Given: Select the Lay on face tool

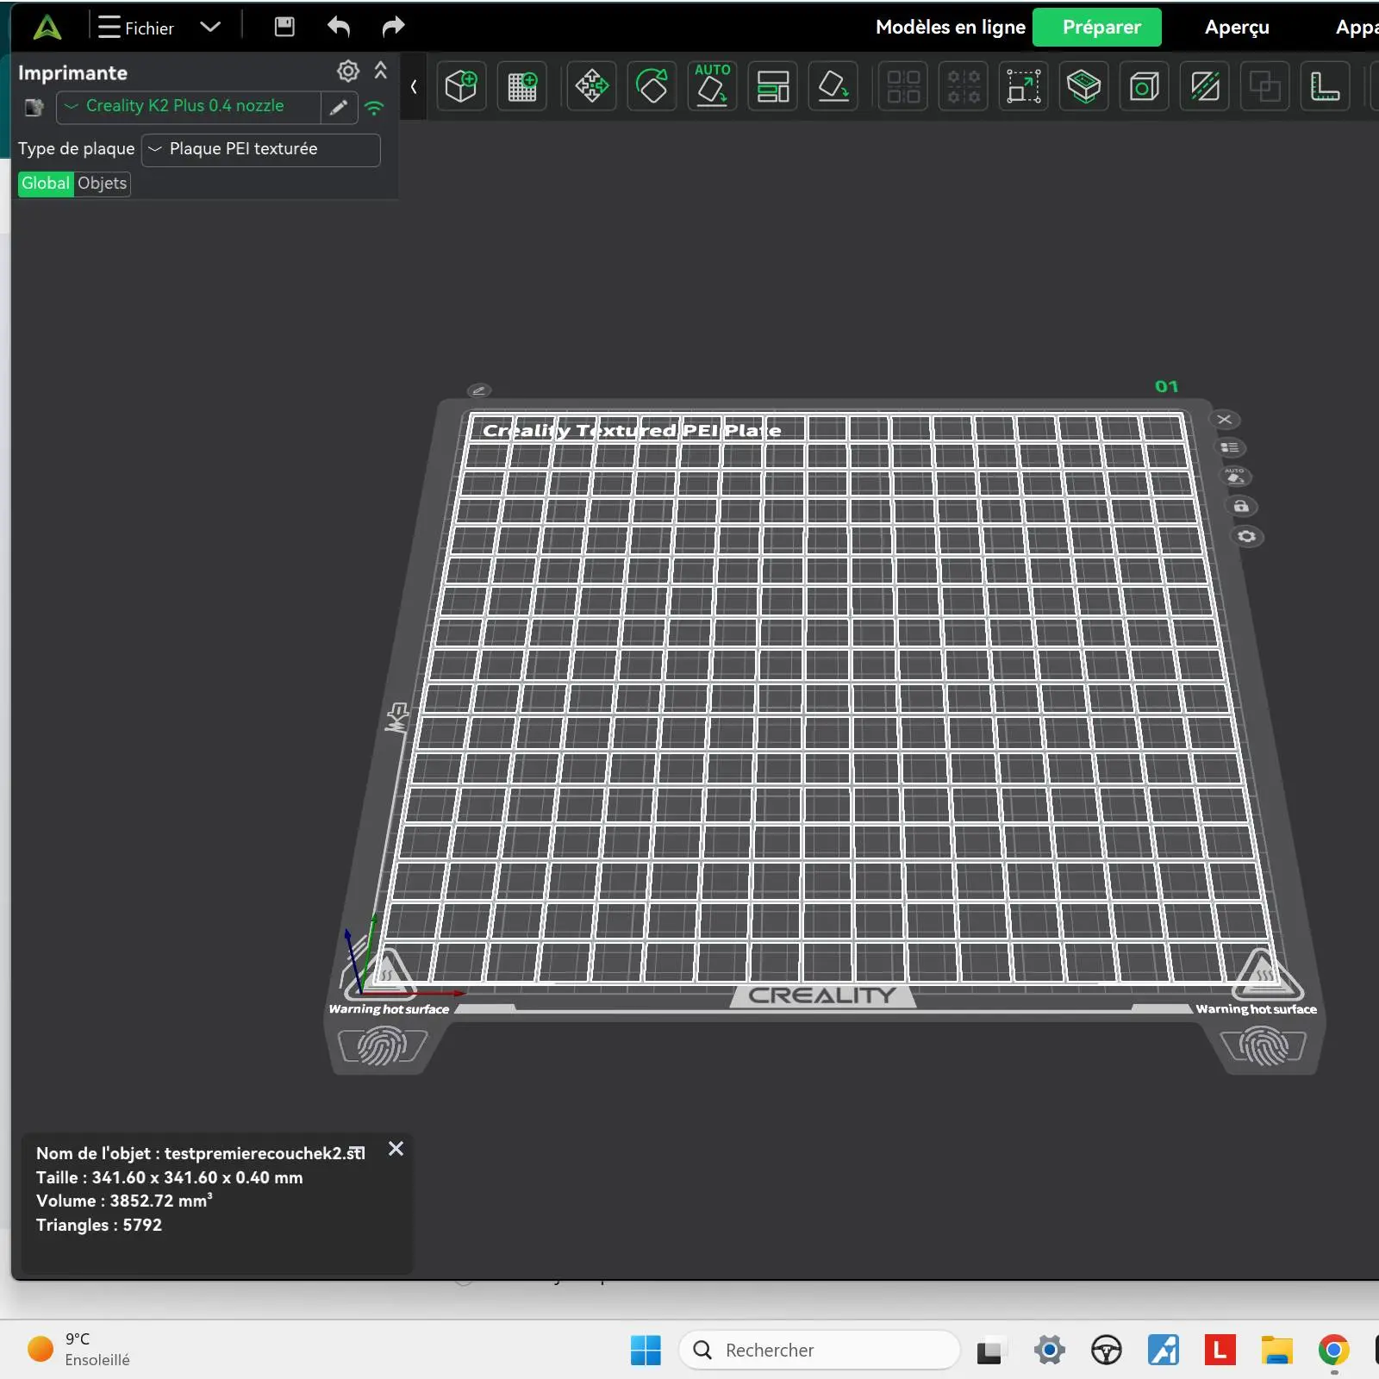Looking at the screenshot, I should 833,86.
